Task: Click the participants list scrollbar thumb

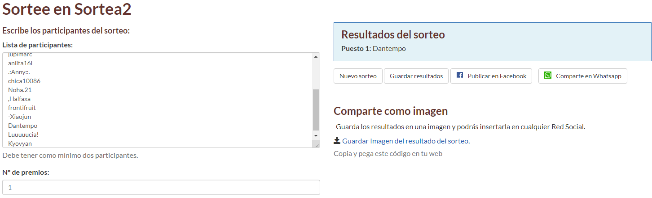Action: 316,110
